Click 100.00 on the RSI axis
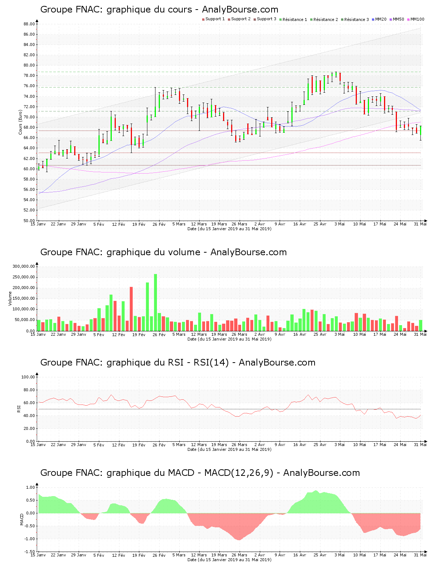The image size is (441, 570). pos(28,377)
